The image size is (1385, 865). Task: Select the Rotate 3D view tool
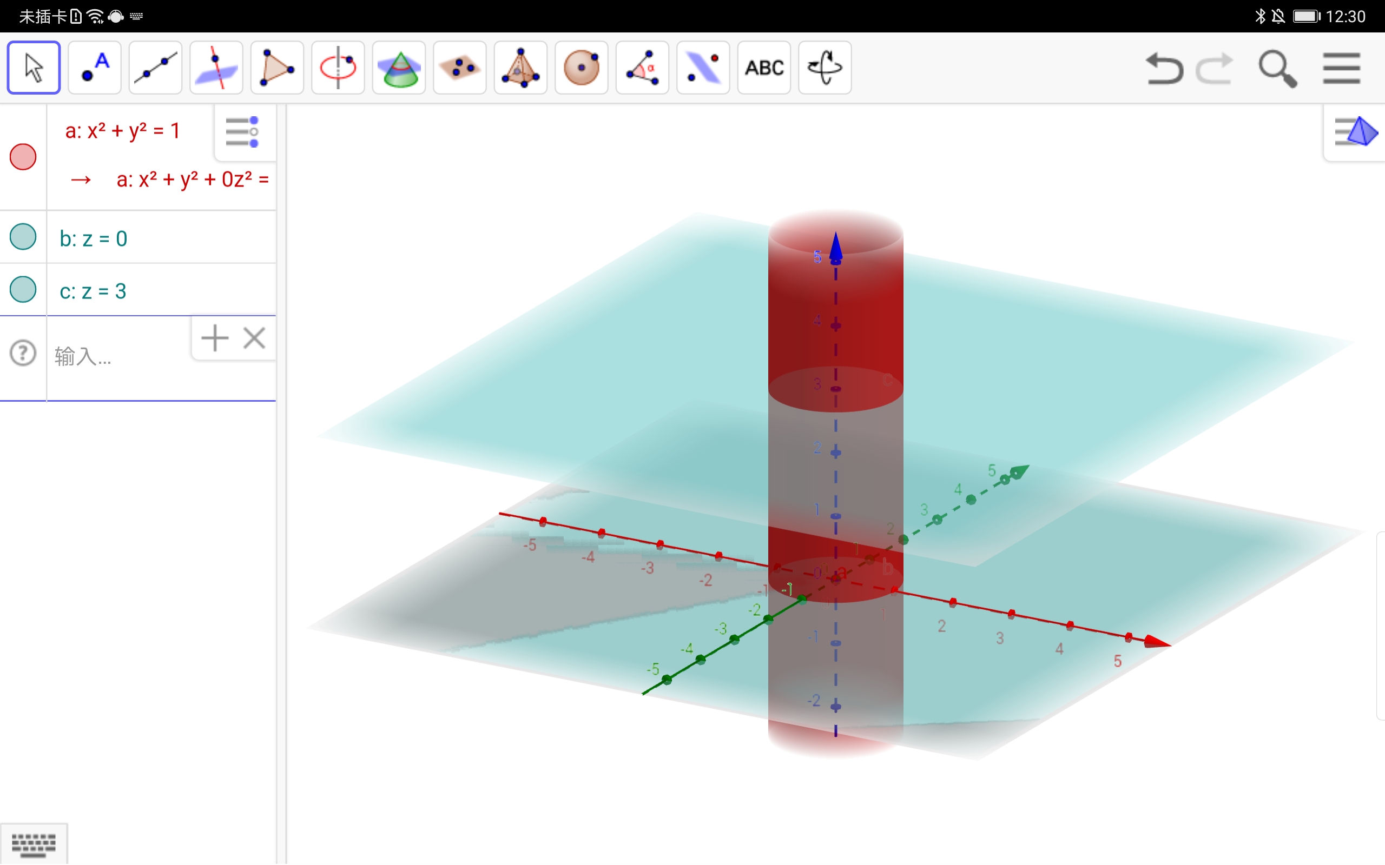[825, 68]
